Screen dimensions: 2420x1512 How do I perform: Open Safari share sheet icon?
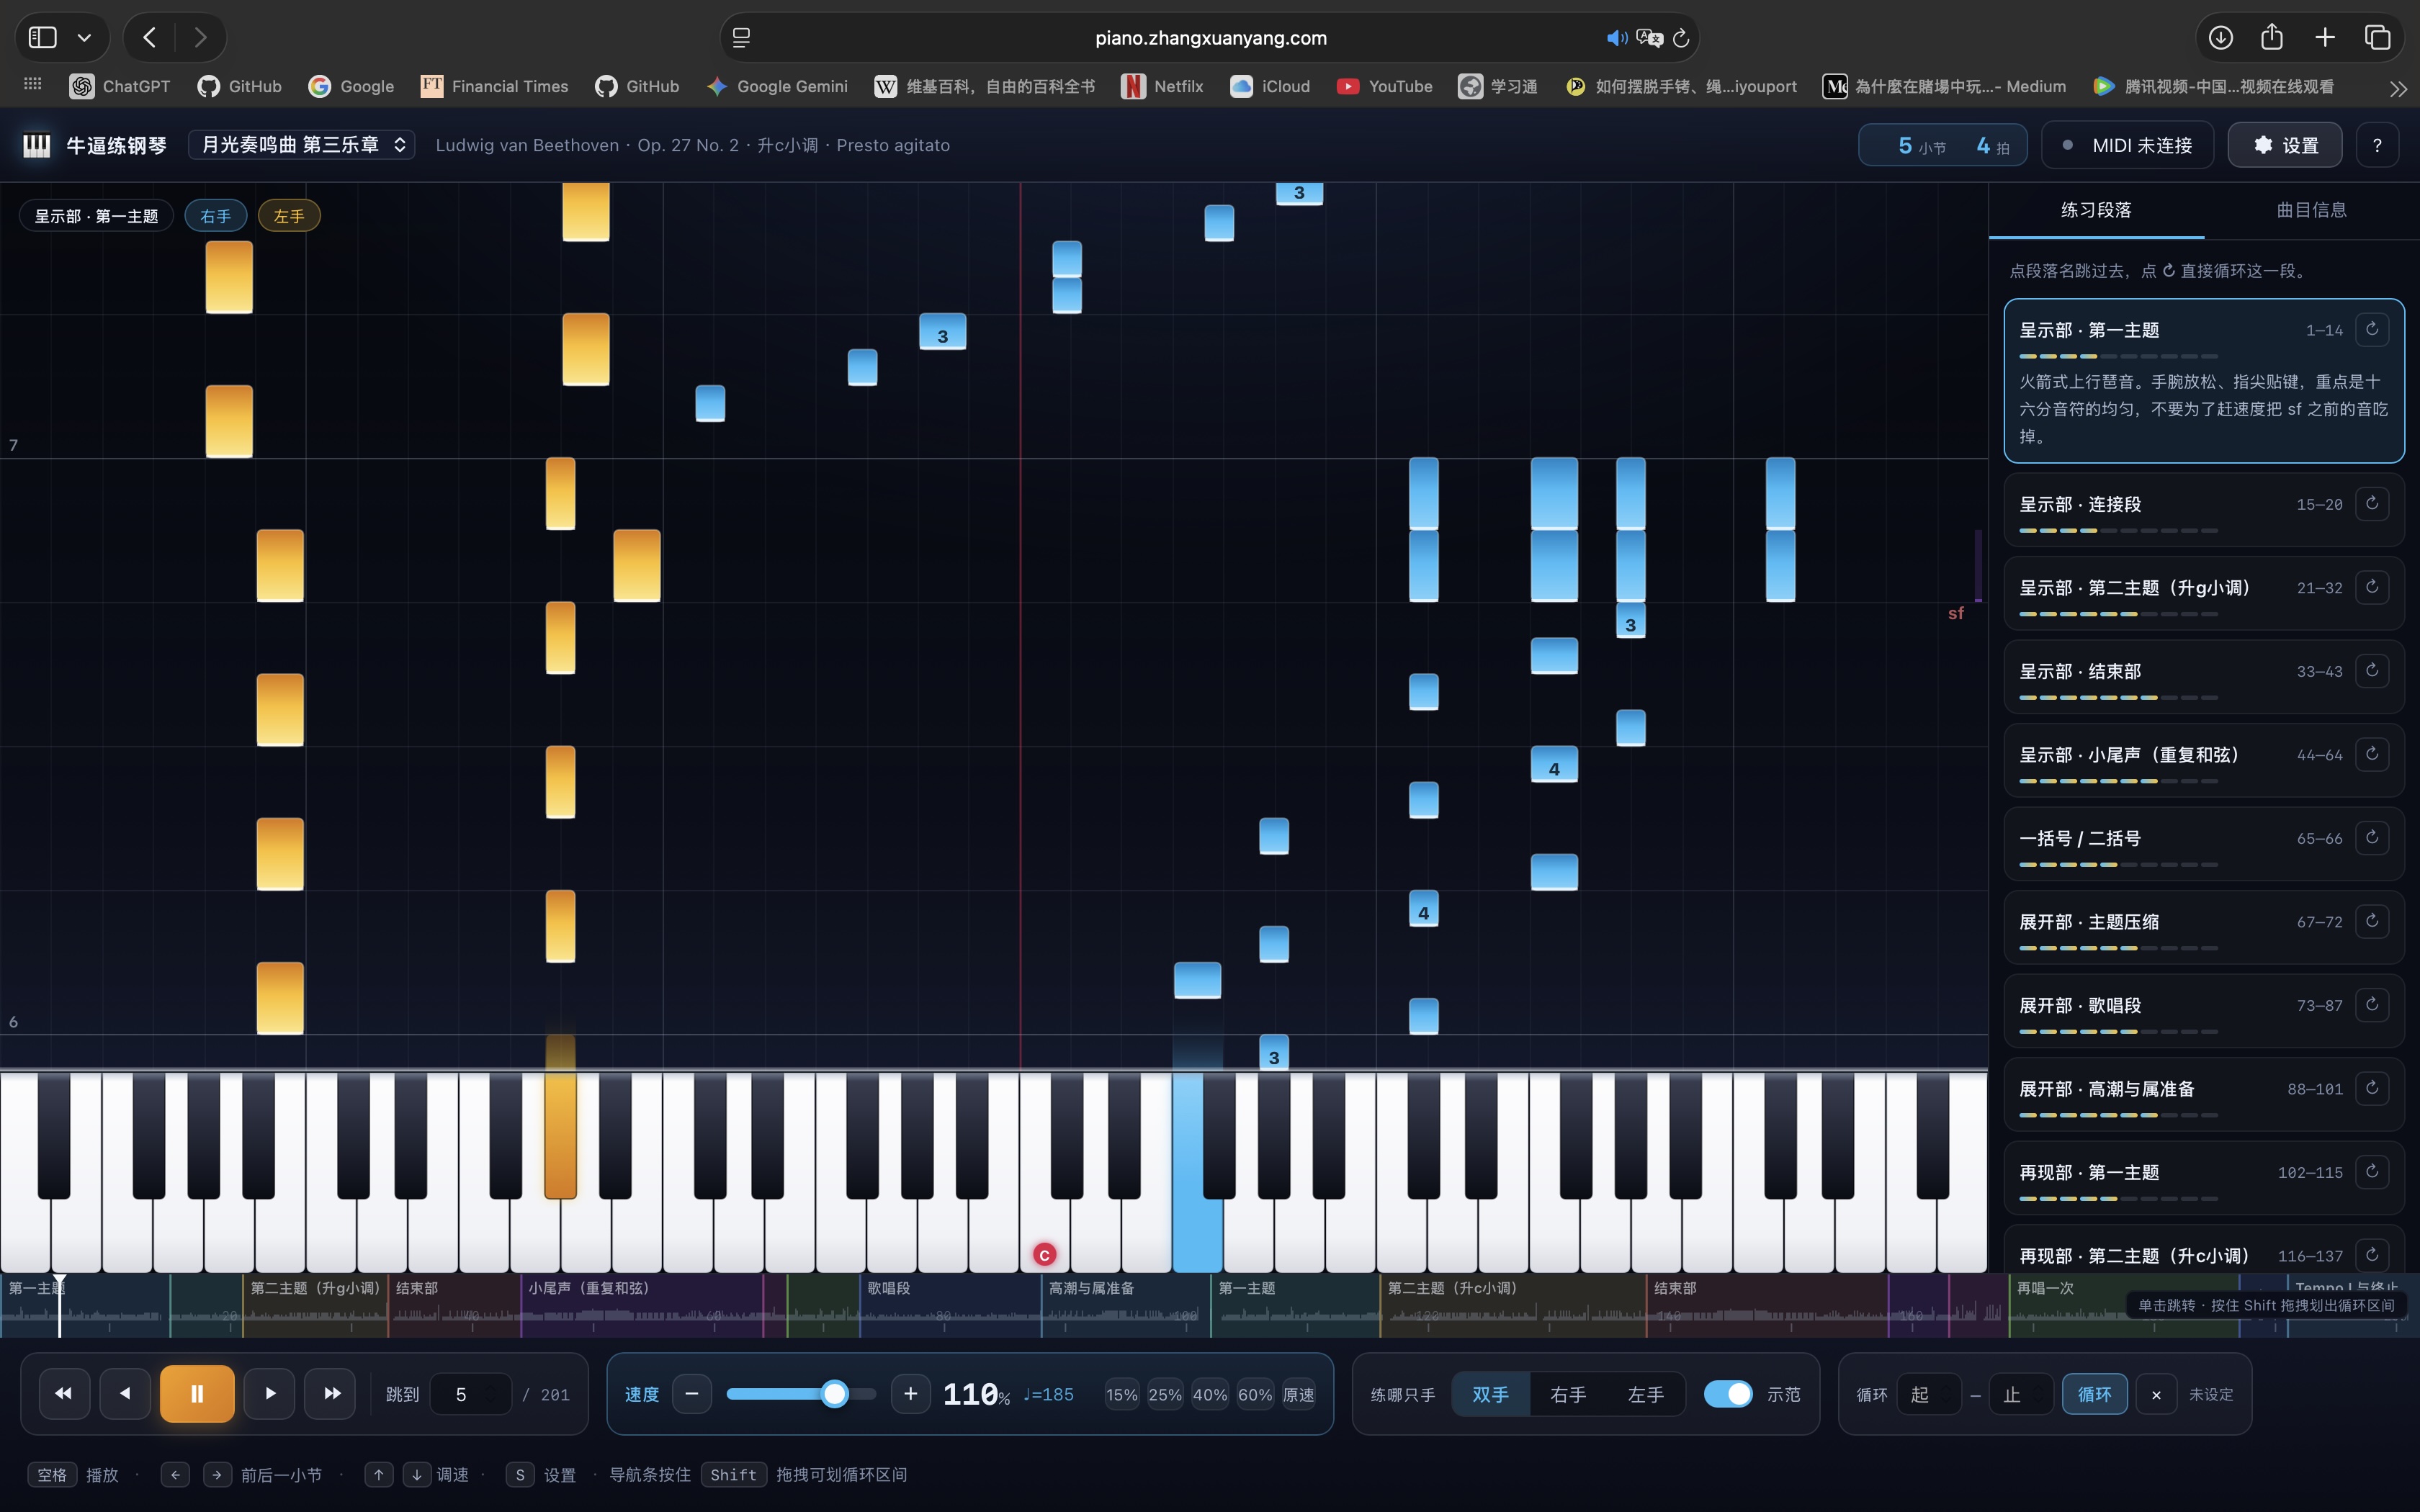click(x=2272, y=37)
